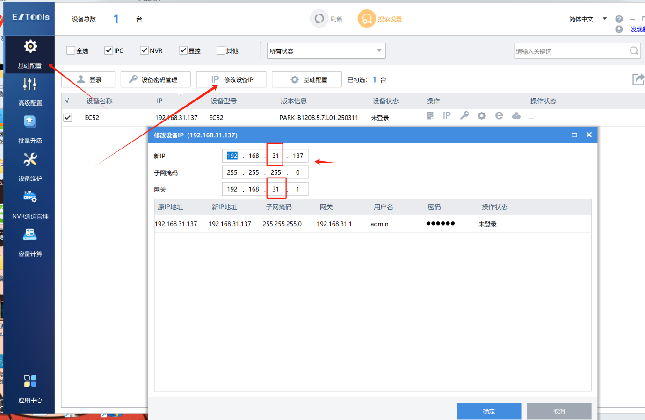Screen dimensions: 645x420
Task: Cancel the dialog with 取消
Action: 559,412
